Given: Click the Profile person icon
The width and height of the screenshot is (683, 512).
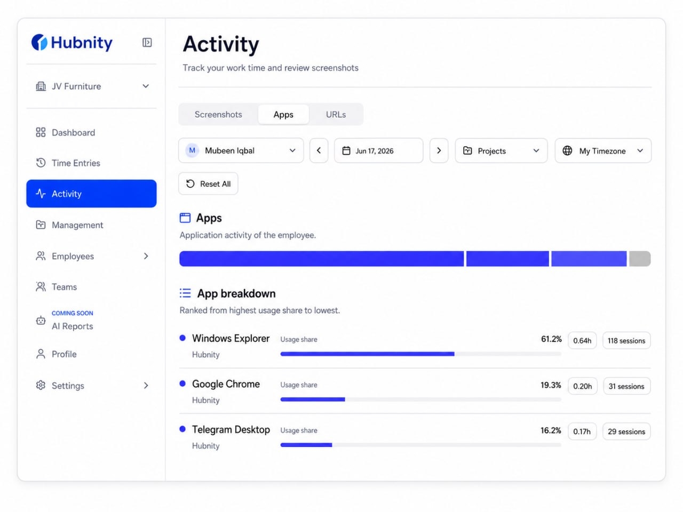Looking at the screenshot, I should coord(41,354).
